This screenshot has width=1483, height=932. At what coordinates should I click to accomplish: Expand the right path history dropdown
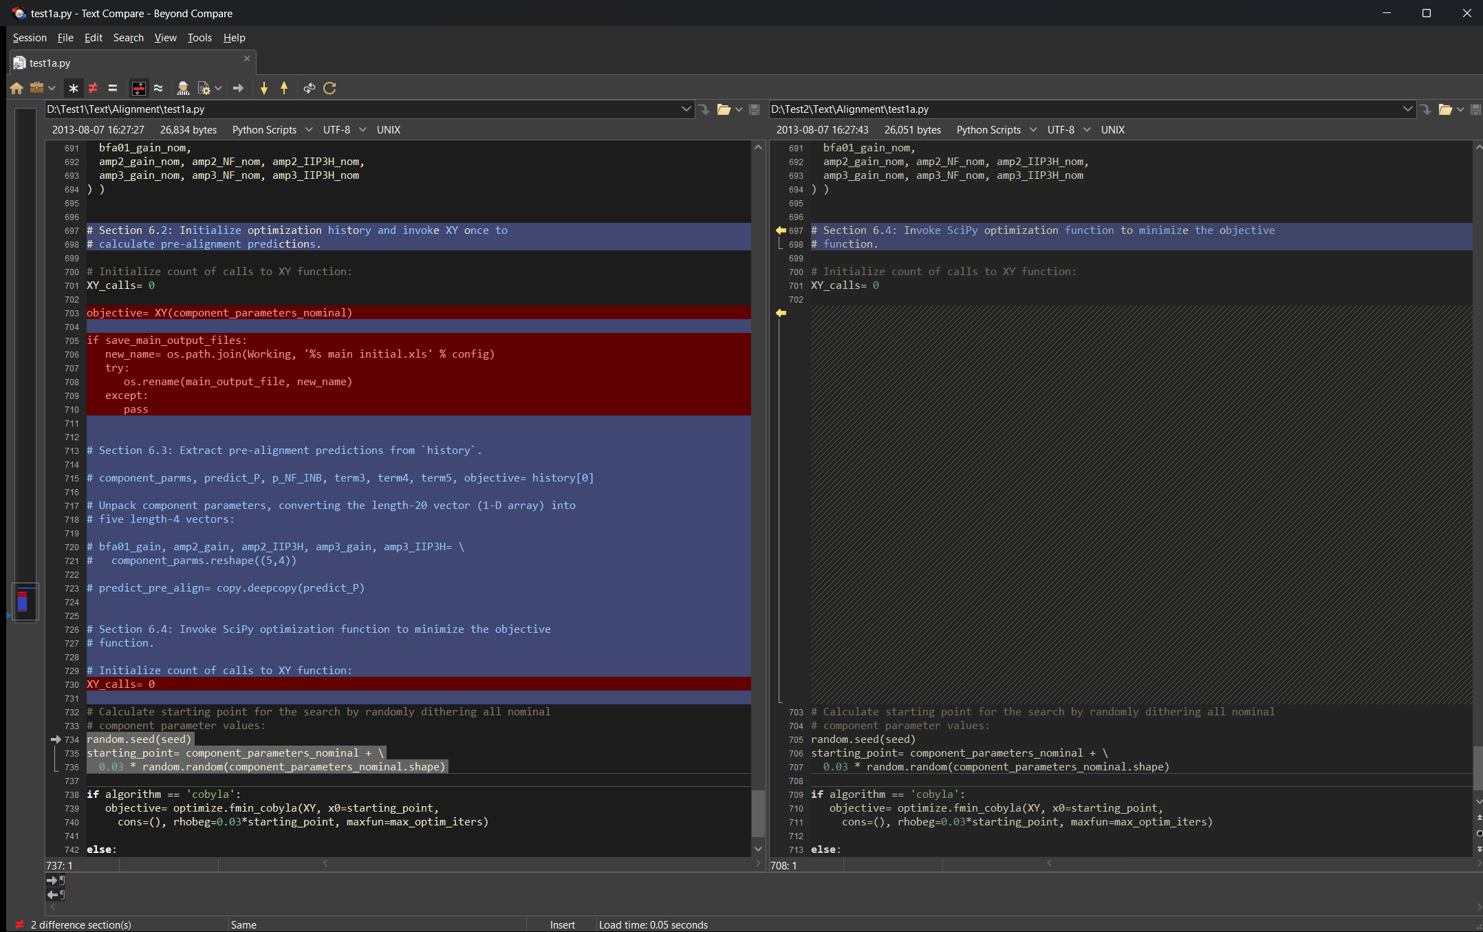1407,109
